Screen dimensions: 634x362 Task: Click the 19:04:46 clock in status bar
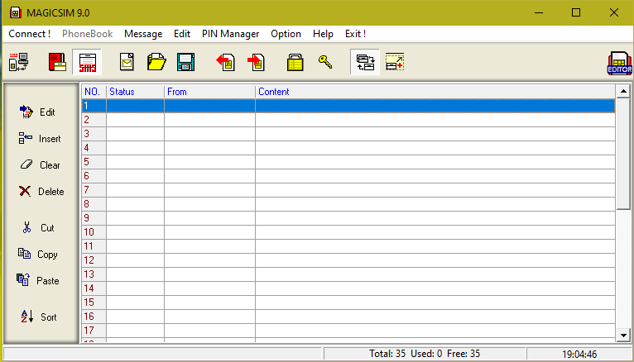tap(579, 355)
